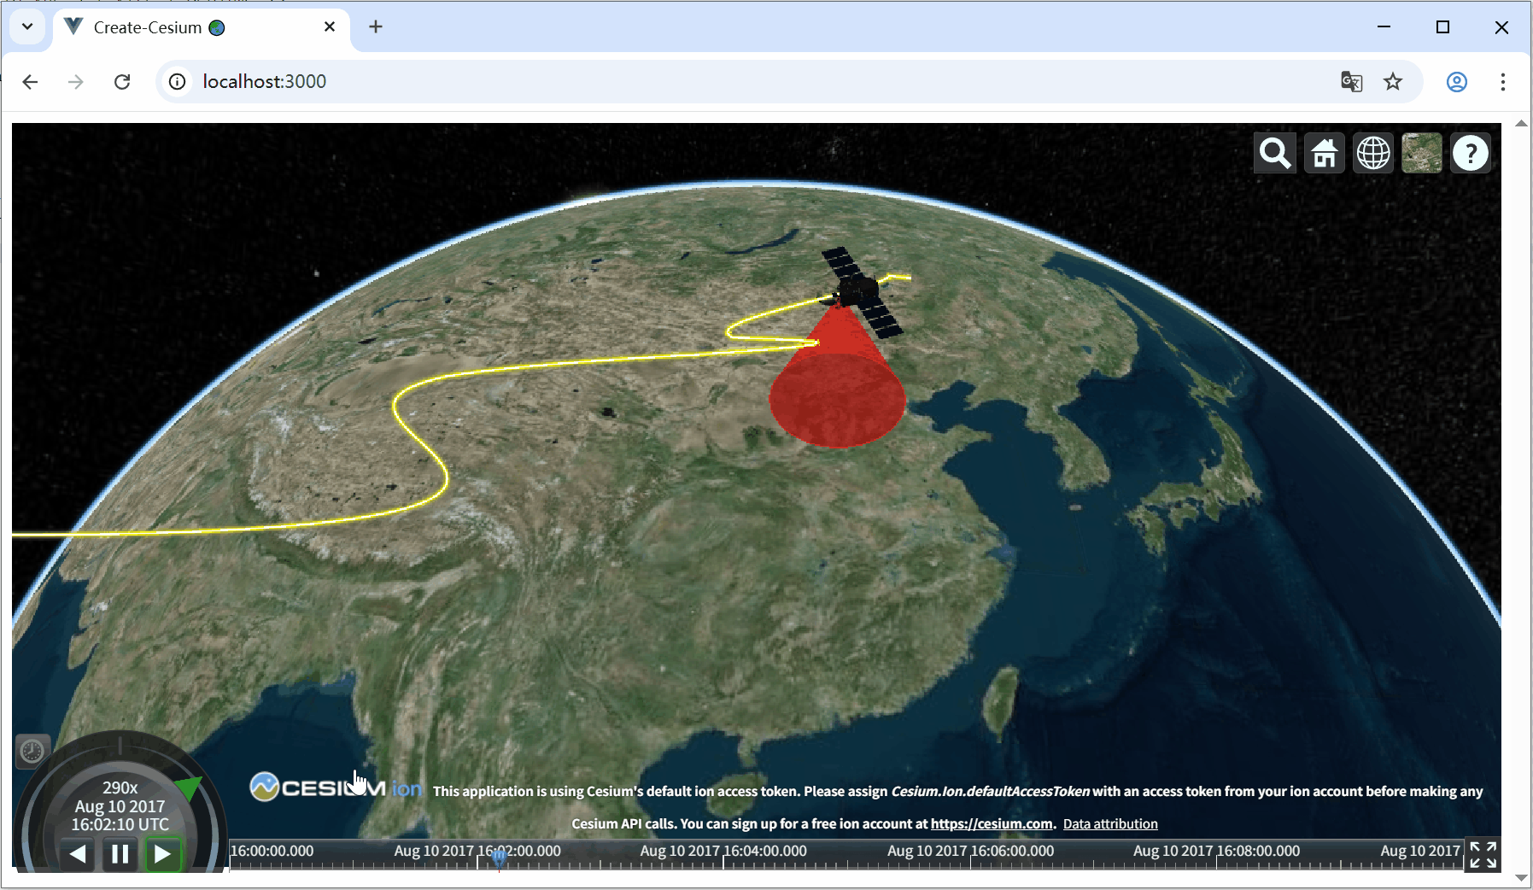Viewport: 1533px width, 890px height.
Task: Click the satellite model
Action: tap(861, 292)
